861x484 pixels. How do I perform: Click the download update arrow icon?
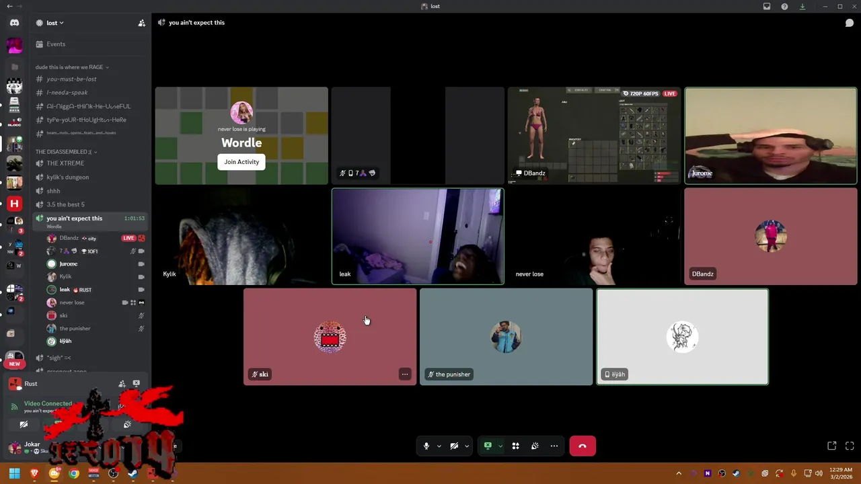point(802,7)
